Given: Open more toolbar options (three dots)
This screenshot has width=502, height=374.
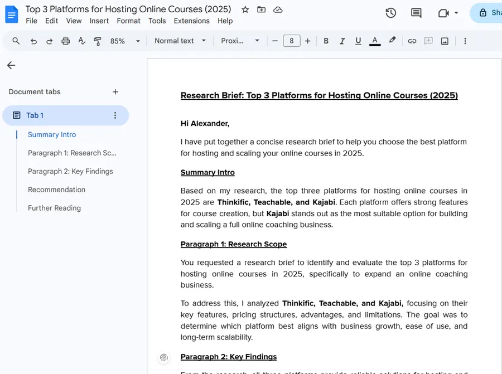Looking at the screenshot, I should tap(465, 41).
